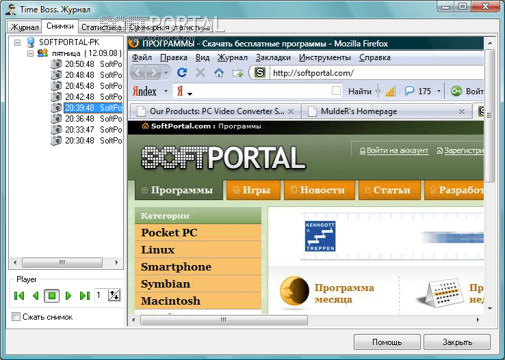Switch to the Снимки tab
The height and width of the screenshot is (360, 505).
(60, 26)
